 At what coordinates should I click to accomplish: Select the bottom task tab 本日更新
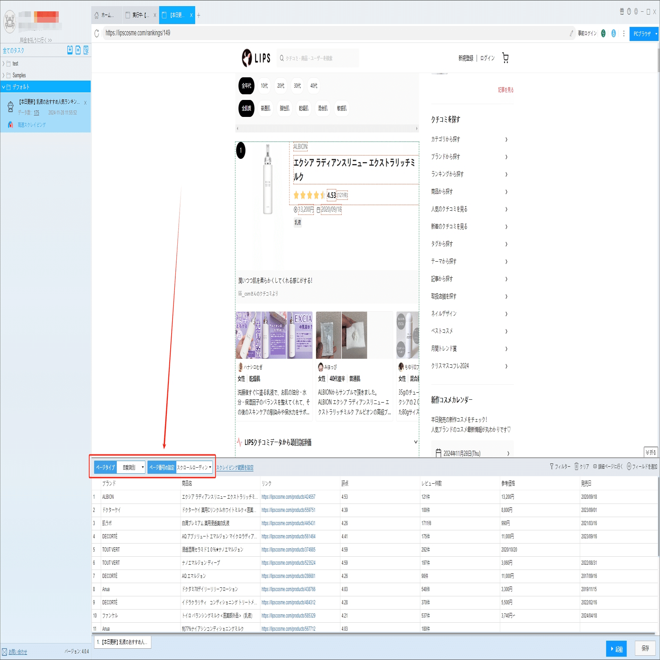tap(123, 642)
